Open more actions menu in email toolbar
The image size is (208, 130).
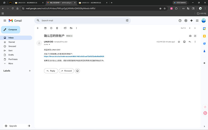click(76, 28)
